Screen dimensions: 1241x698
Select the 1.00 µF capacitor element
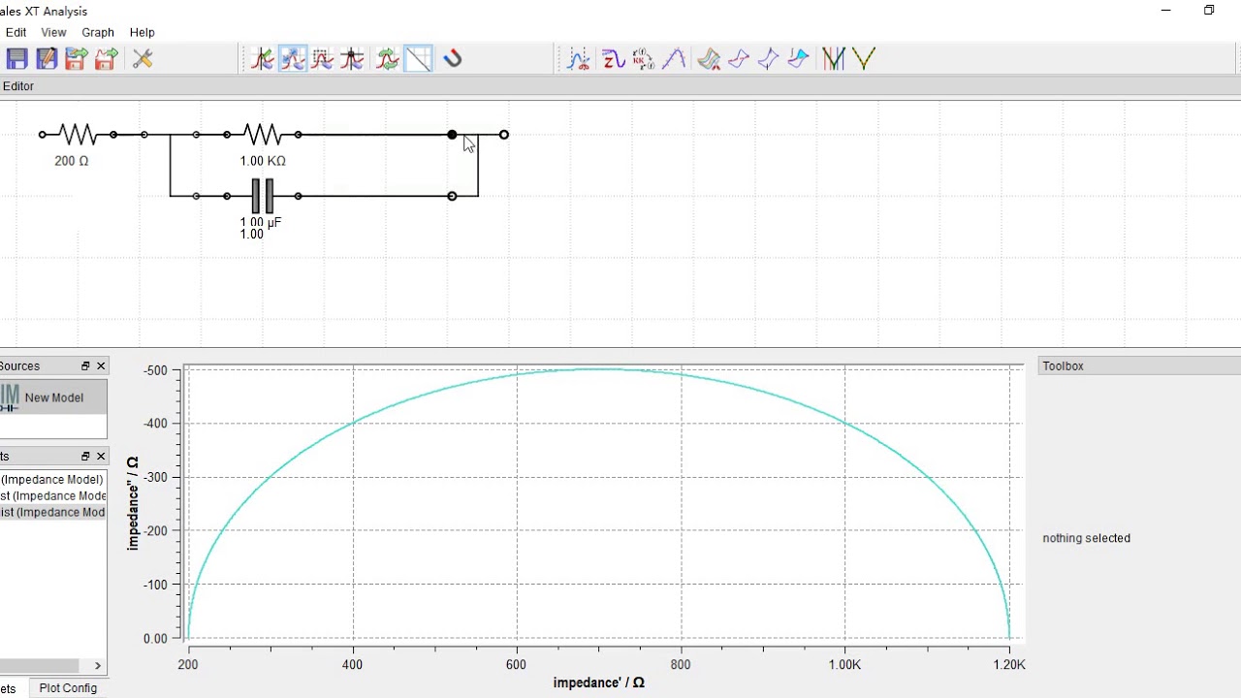tap(262, 196)
